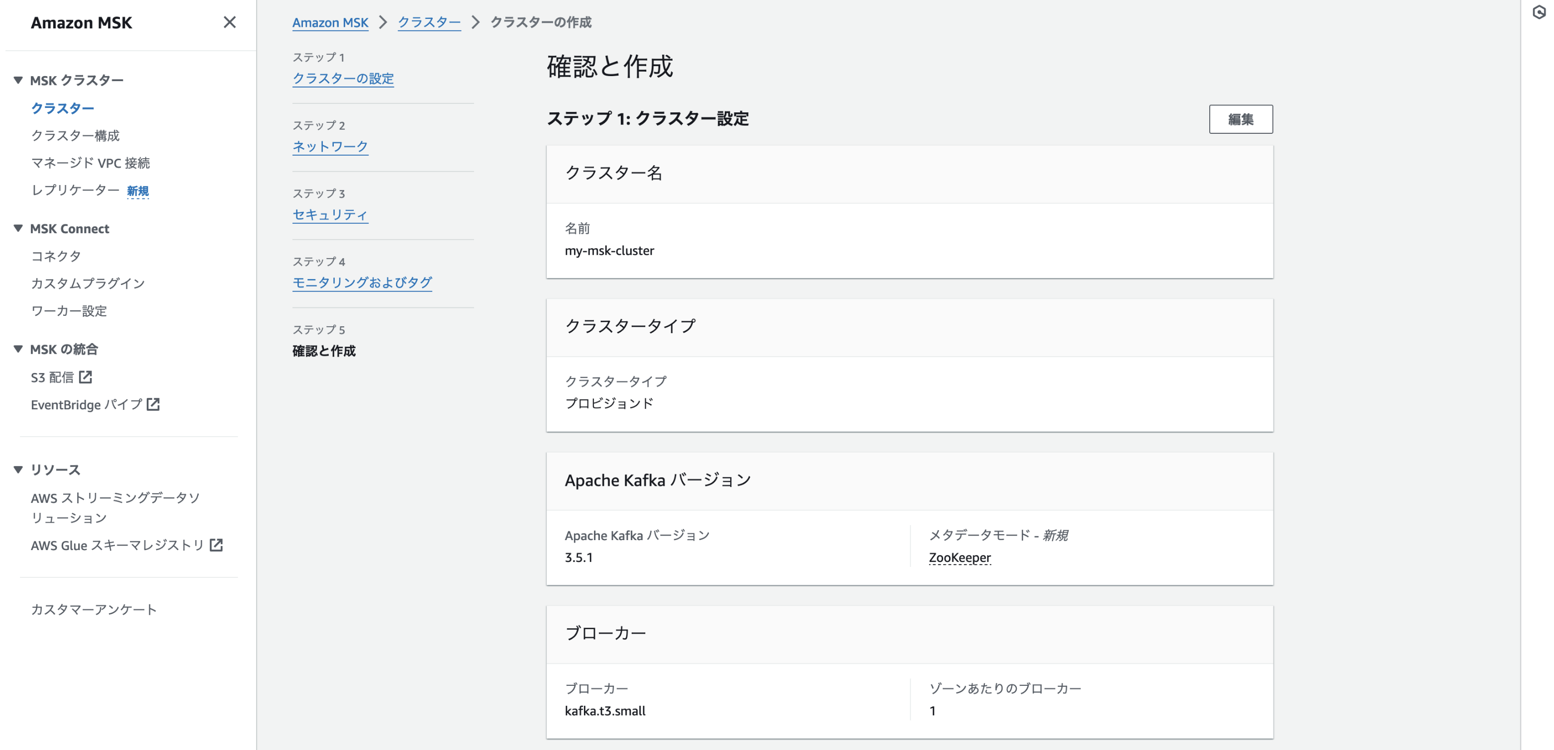
Task: Click the EventBridge パイプ external link icon
Action: click(153, 404)
